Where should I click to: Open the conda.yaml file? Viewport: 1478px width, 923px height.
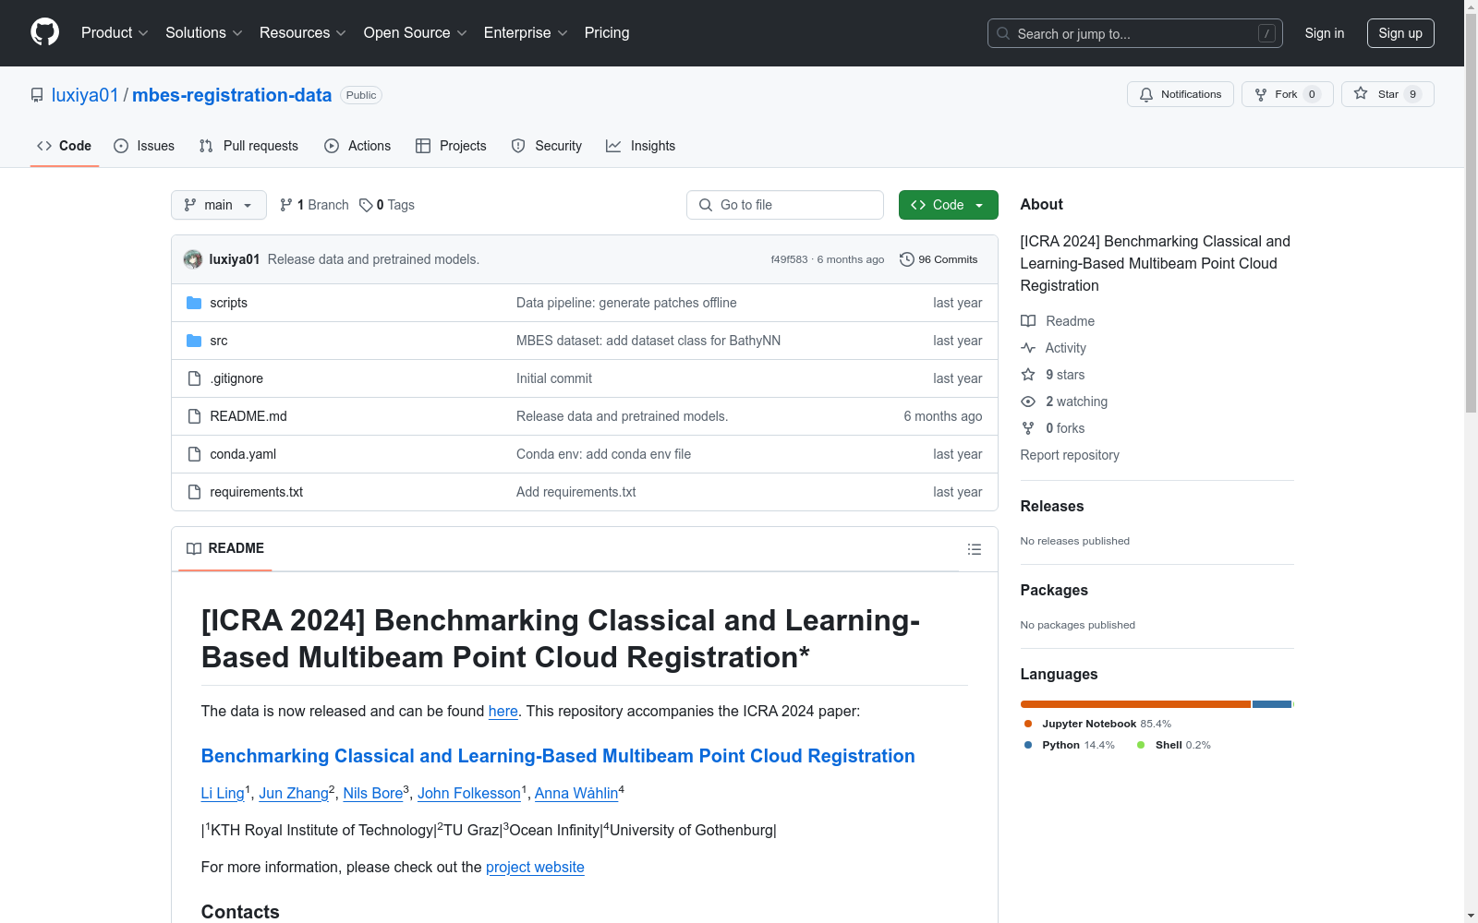[243, 454]
